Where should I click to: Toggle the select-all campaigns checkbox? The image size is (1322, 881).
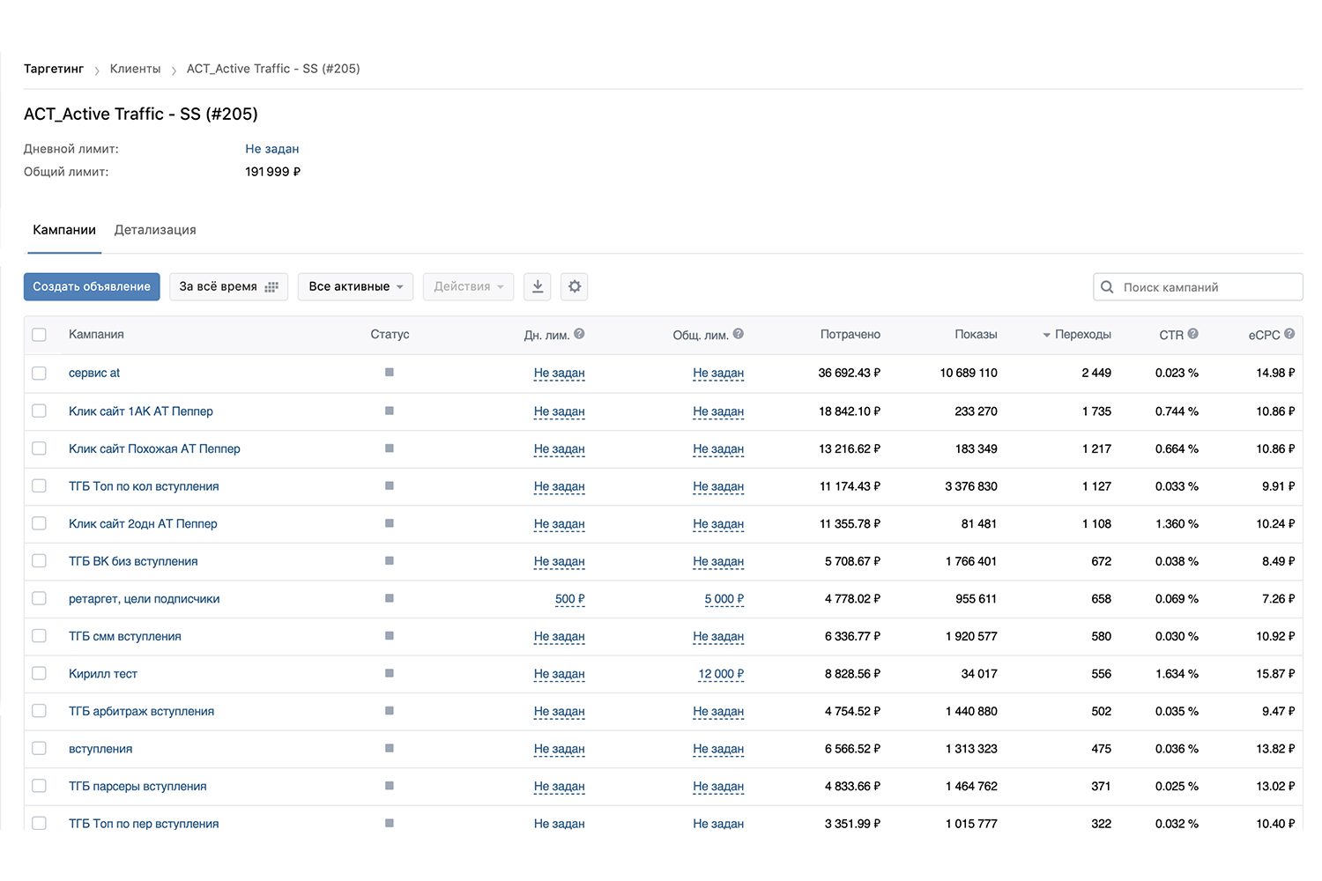tap(39, 335)
